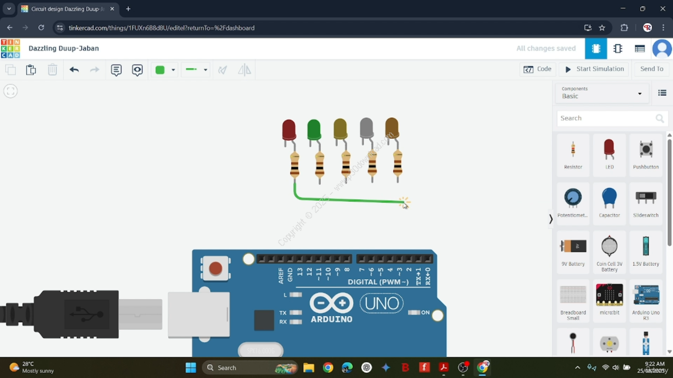Image resolution: width=673 pixels, height=378 pixels.
Task: Select the Pushbutton component
Action: 646,154
